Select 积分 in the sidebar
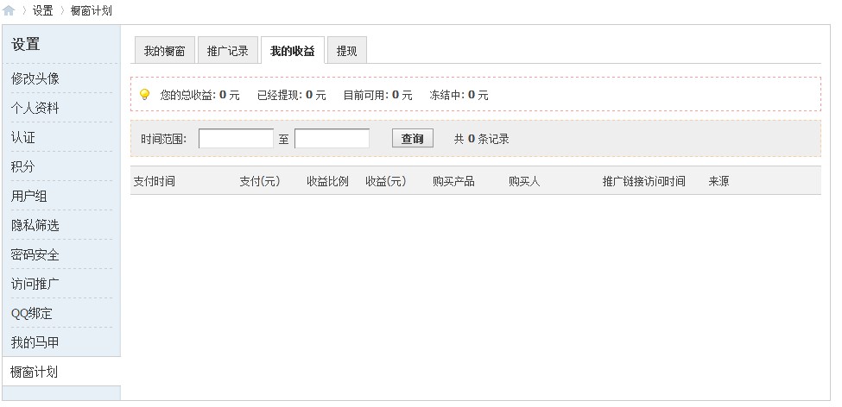 [x=23, y=166]
